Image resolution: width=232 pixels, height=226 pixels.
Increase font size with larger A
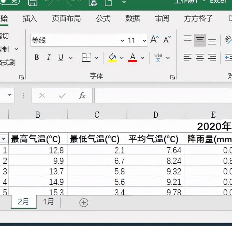tap(154, 40)
